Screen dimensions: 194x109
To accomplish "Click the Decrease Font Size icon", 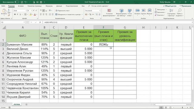I will coord(36,11).
